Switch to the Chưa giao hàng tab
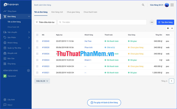This screenshot has width=177, height=109. pos(73,12)
